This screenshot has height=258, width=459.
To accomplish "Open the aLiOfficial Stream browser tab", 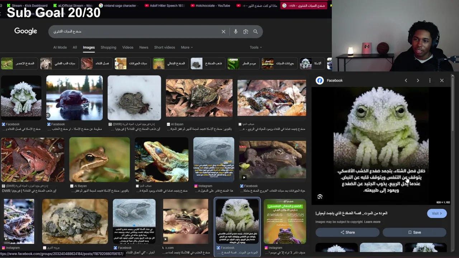I will click(72, 6).
